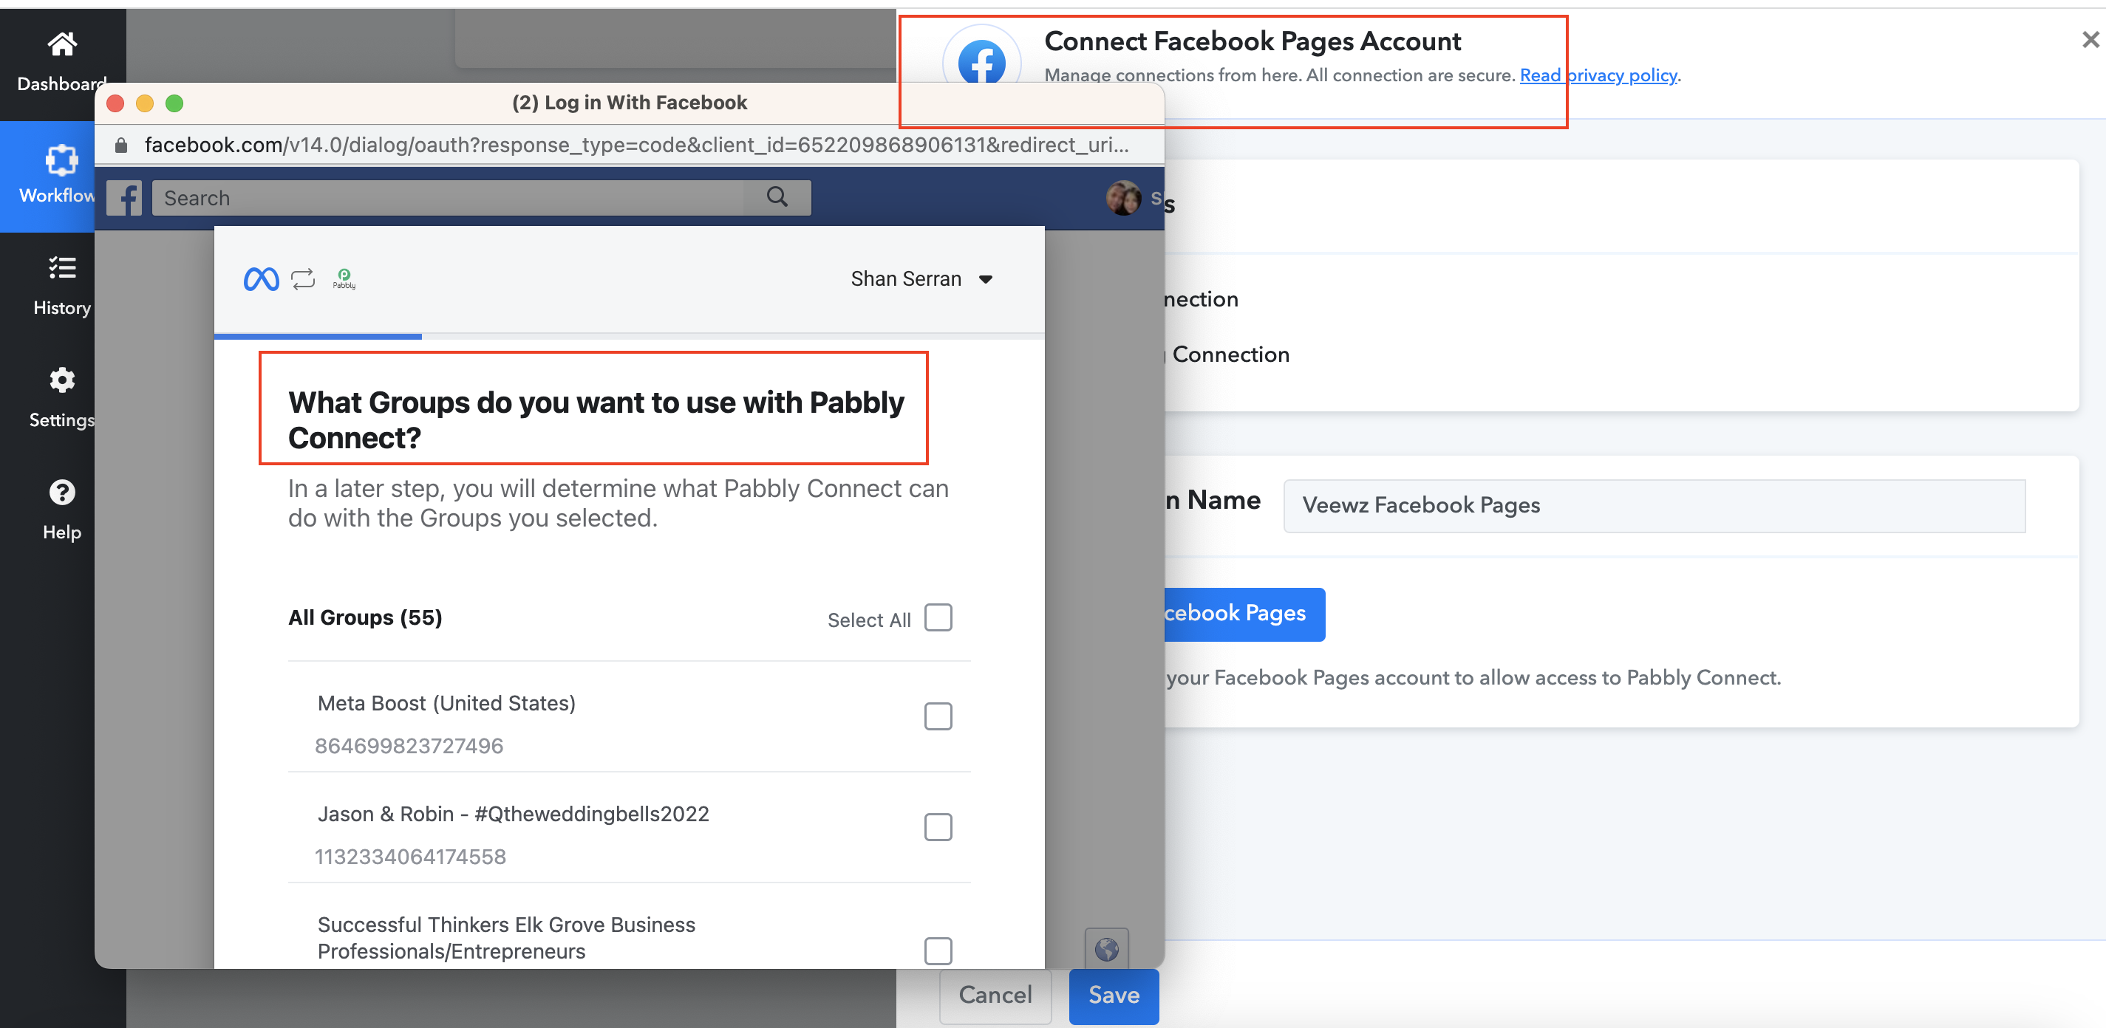2106x1028 pixels.
Task: Open the Help question mark icon
Action: coord(62,492)
